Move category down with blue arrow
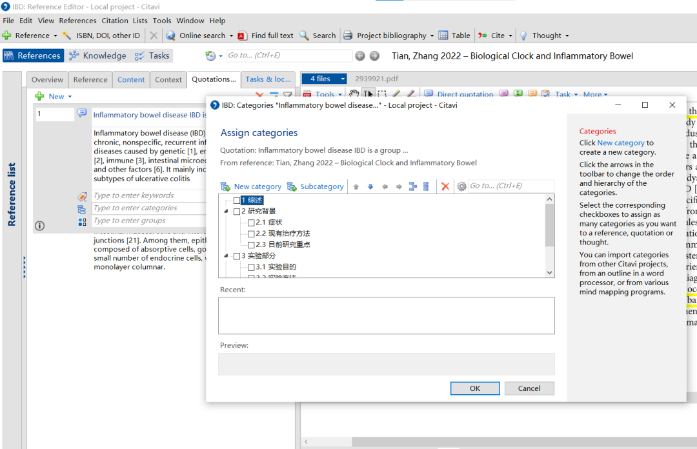 tap(370, 186)
